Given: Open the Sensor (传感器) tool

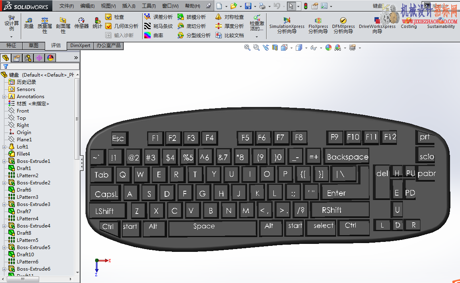Looking at the screenshot, I should (x=81, y=23).
